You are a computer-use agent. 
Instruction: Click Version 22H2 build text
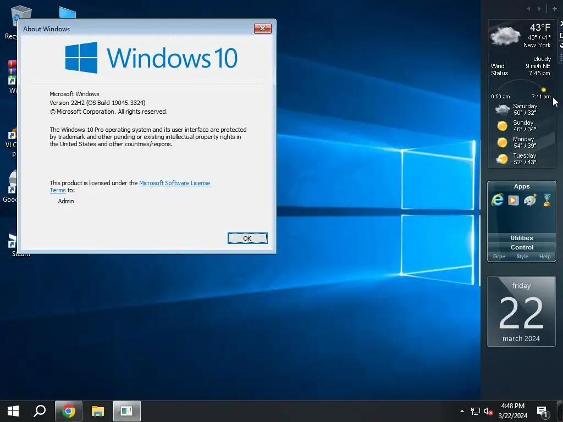97,103
